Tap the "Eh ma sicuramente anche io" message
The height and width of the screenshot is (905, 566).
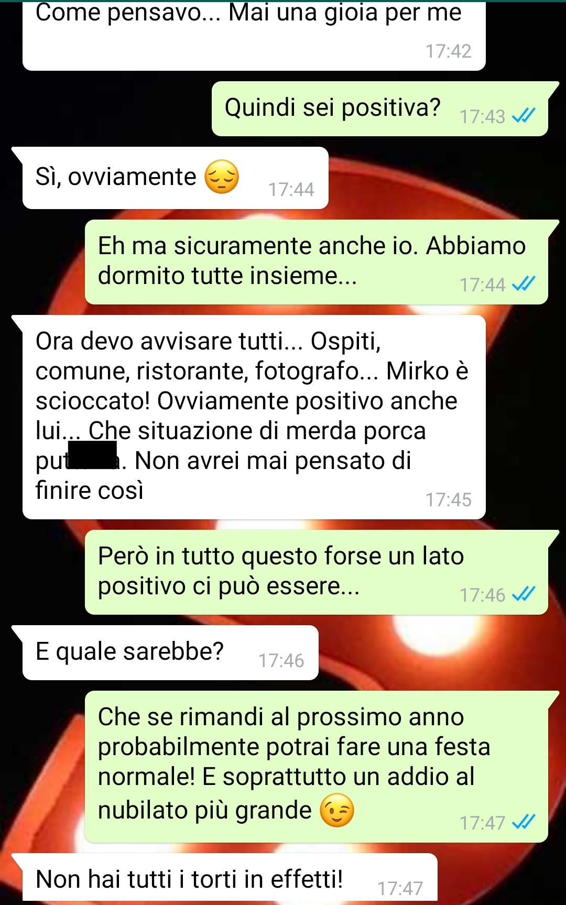coord(317,262)
